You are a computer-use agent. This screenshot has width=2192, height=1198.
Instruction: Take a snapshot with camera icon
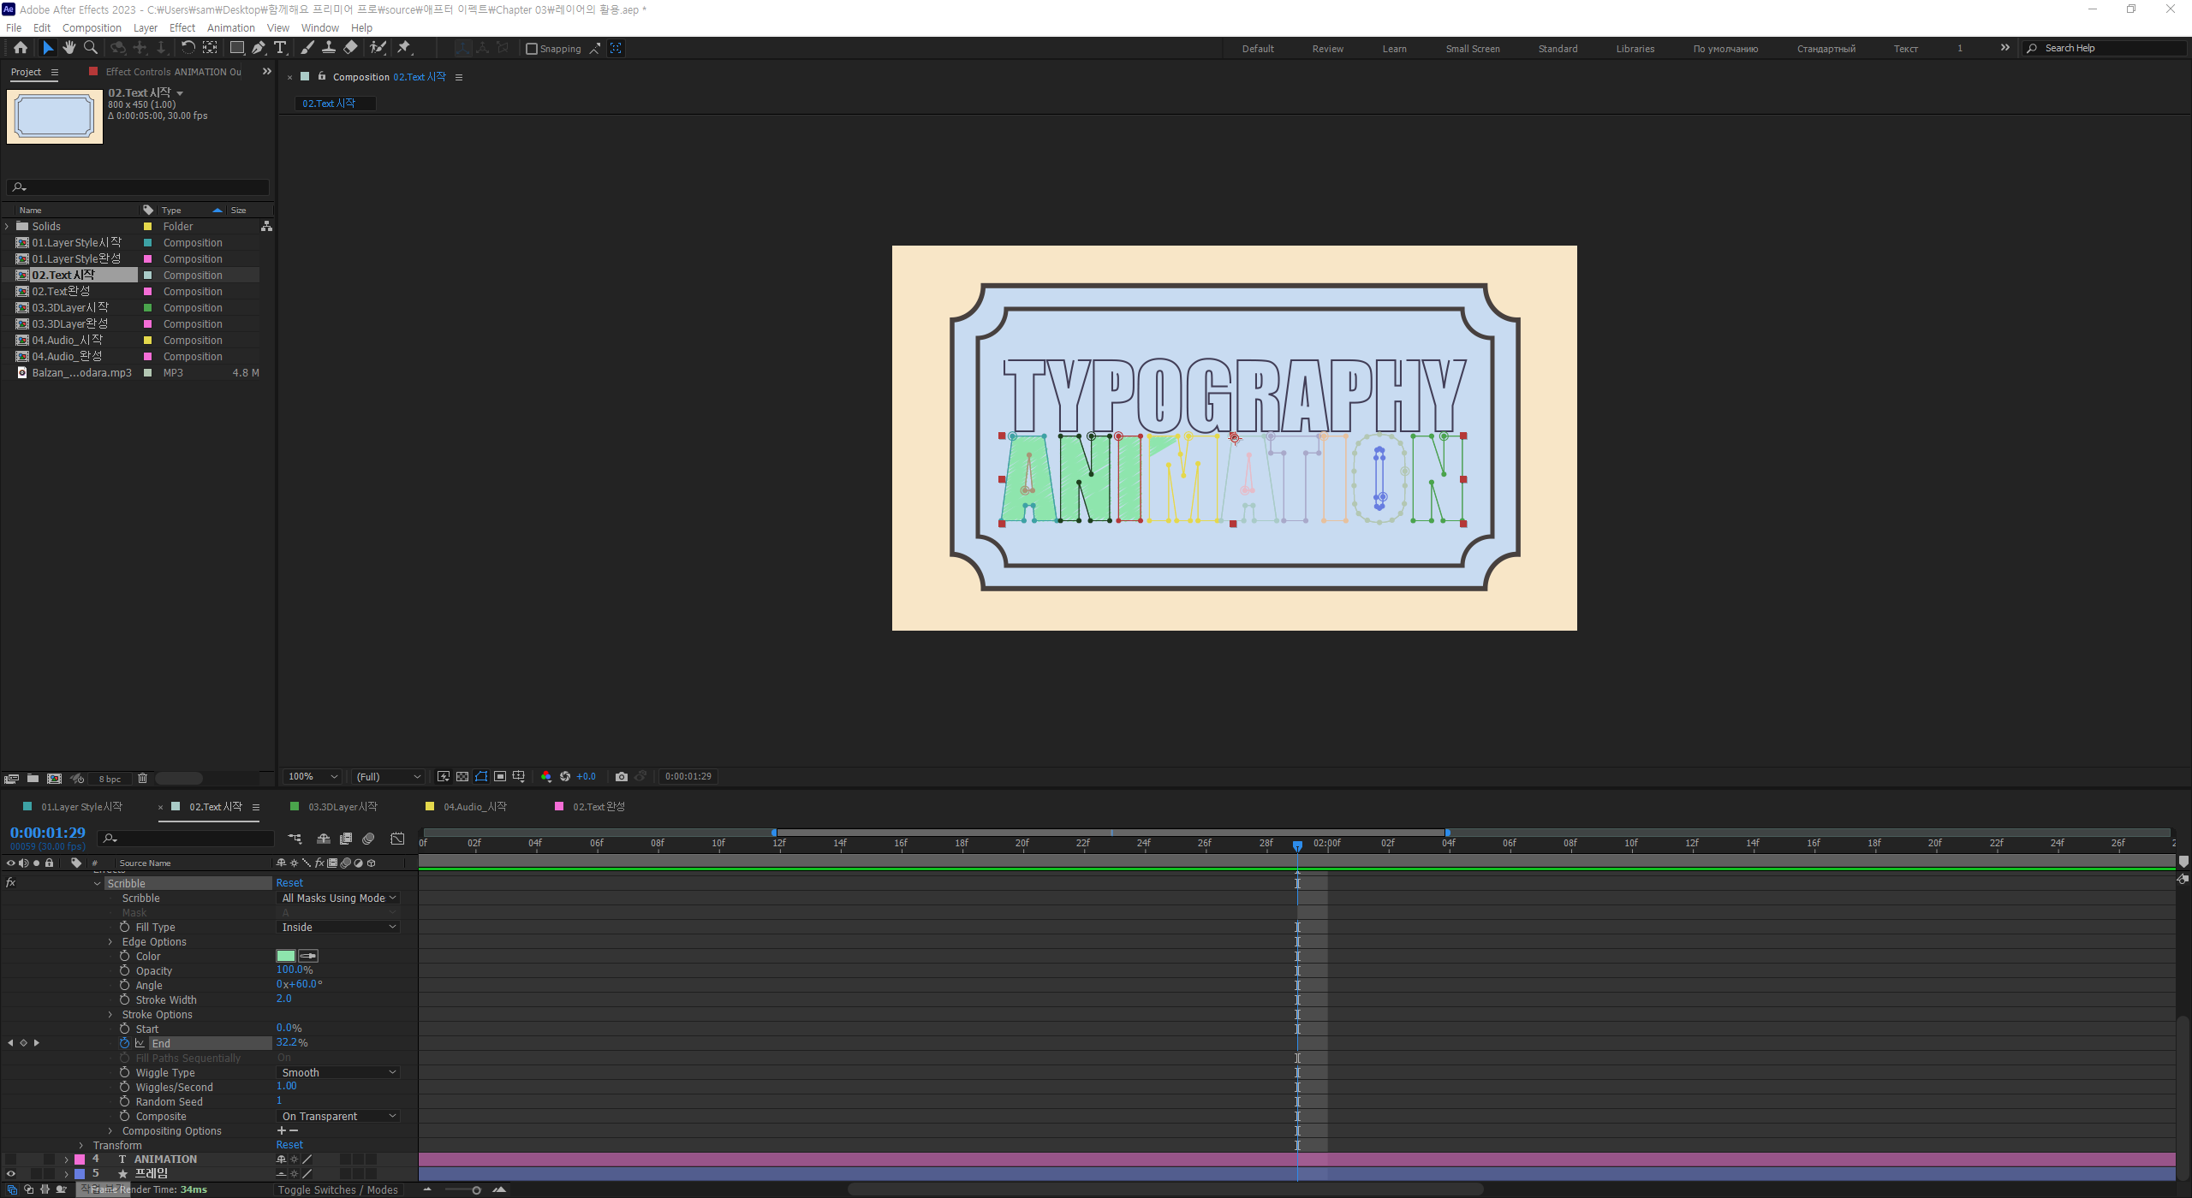(622, 777)
